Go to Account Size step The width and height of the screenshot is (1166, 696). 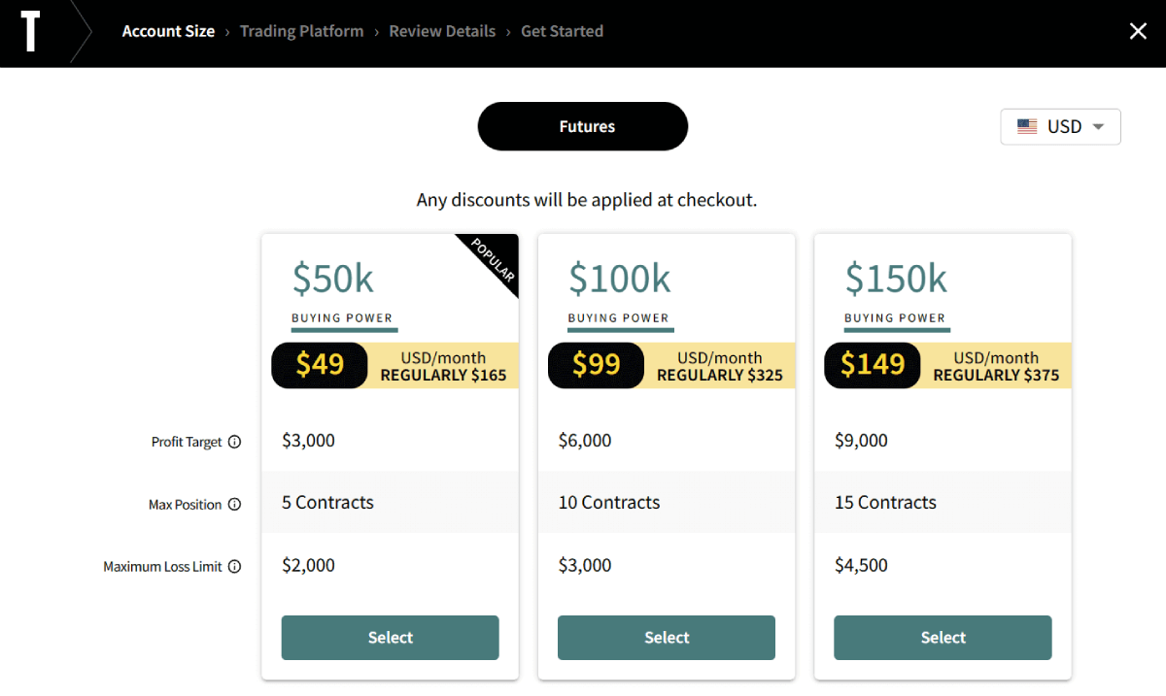click(168, 31)
